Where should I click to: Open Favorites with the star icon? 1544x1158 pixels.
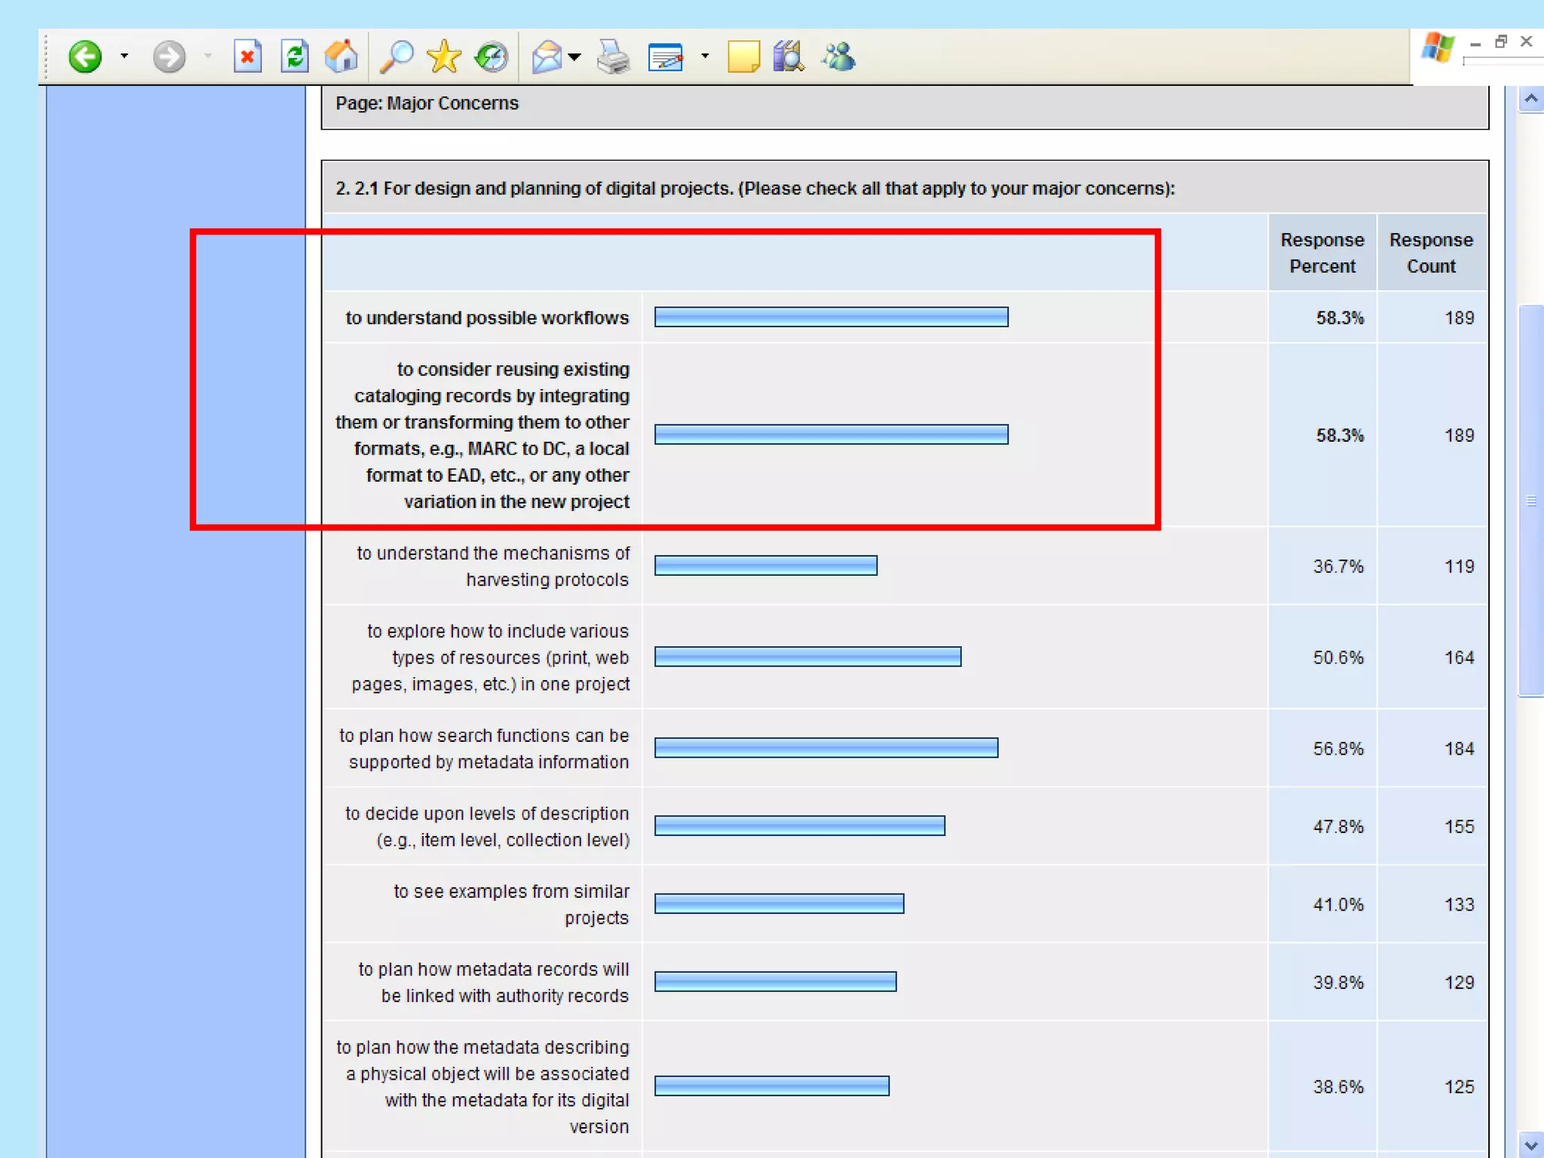444,57
